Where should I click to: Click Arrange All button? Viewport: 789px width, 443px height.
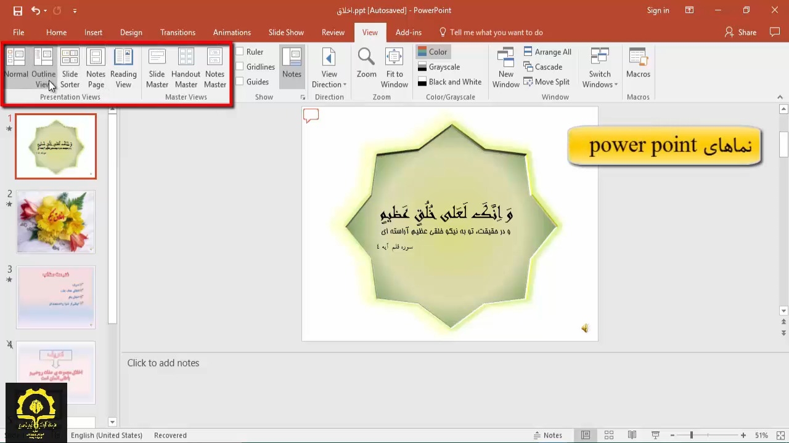[547, 52]
